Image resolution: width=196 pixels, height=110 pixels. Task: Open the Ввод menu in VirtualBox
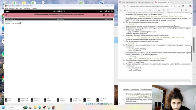click(21, 9)
